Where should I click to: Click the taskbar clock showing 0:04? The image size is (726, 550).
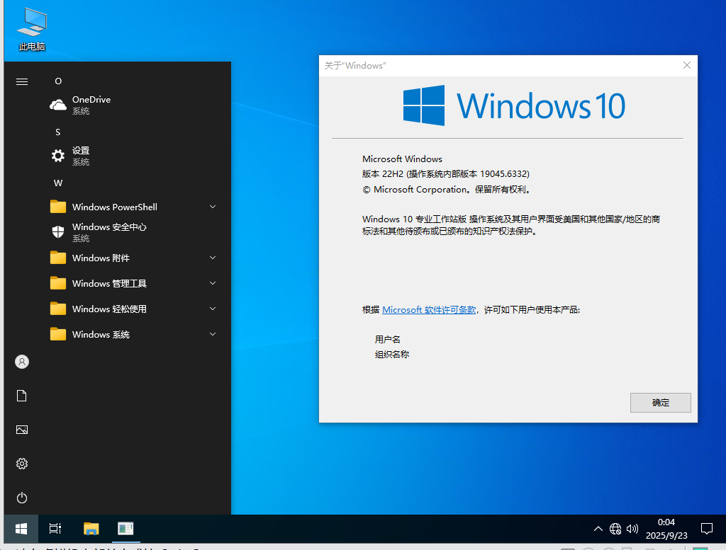pos(666,529)
